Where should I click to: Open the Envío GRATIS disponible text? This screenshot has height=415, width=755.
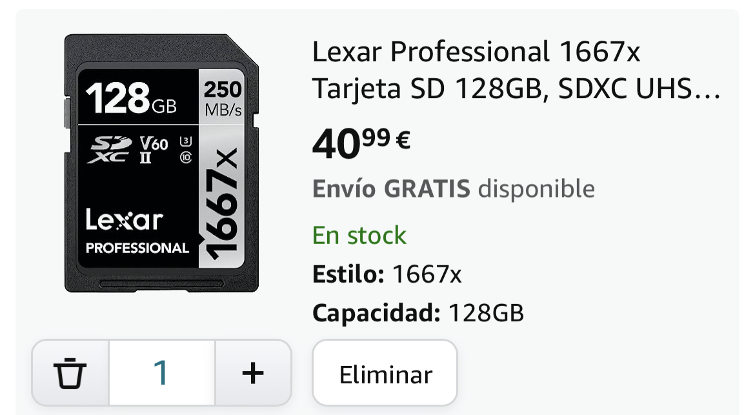(x=454, y=188)
